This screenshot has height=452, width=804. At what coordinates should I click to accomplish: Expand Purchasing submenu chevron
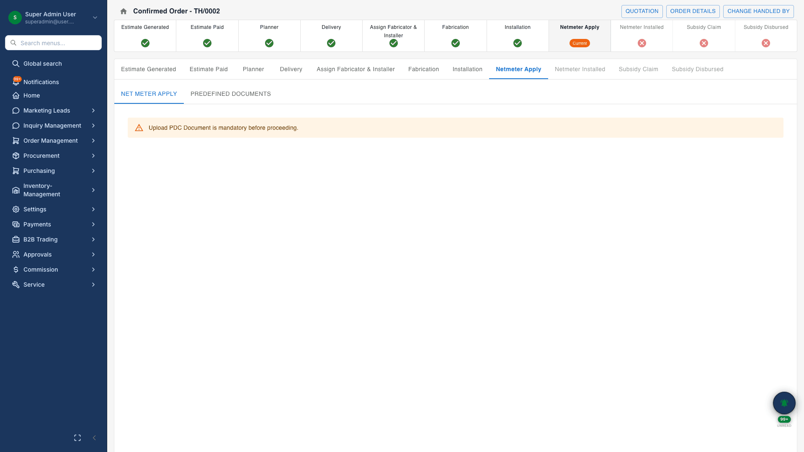click(x=93, y=171)
